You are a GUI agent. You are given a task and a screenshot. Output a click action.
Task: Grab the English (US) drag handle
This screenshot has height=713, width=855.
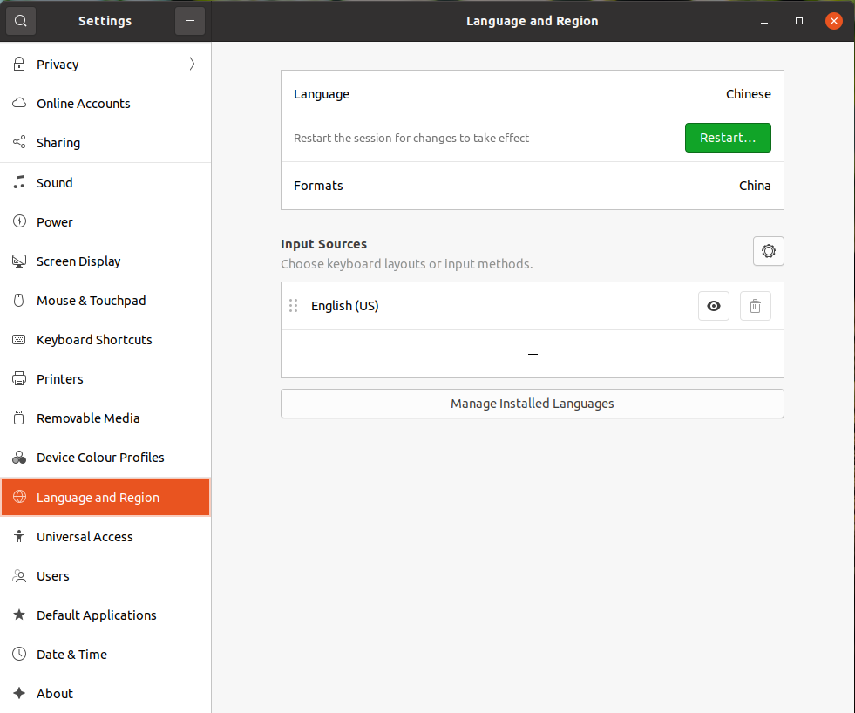coord(294,305)
